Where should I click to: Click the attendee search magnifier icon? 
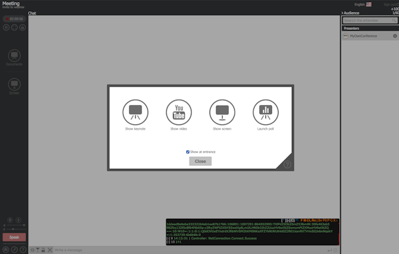pos(394,21)
